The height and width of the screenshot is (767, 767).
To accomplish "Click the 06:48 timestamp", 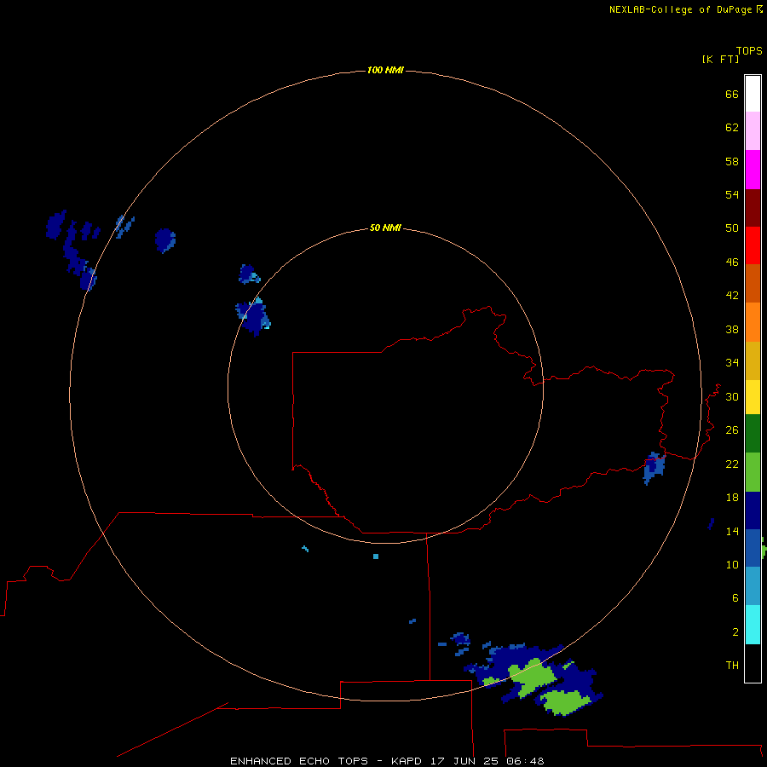I will click(525, 761).
